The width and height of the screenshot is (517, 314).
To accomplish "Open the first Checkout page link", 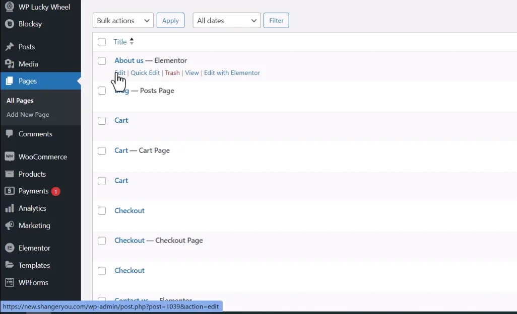I will point(130,211).
